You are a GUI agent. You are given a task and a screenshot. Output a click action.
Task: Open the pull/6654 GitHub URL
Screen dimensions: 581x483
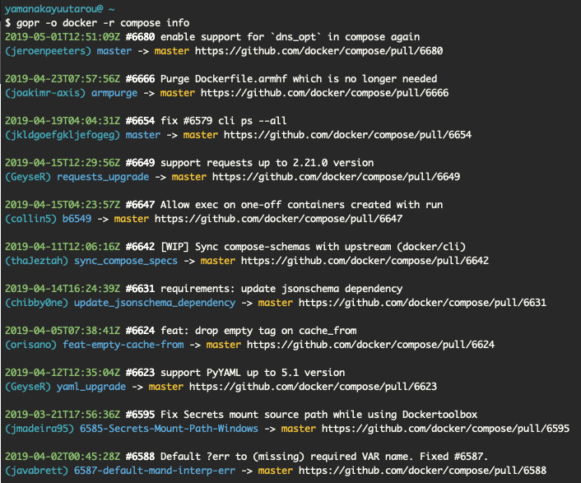point(347,134)
